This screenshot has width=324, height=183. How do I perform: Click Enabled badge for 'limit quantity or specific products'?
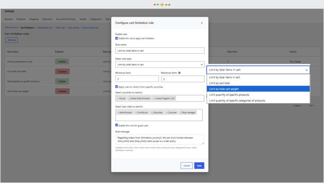(x=62, y=81)
